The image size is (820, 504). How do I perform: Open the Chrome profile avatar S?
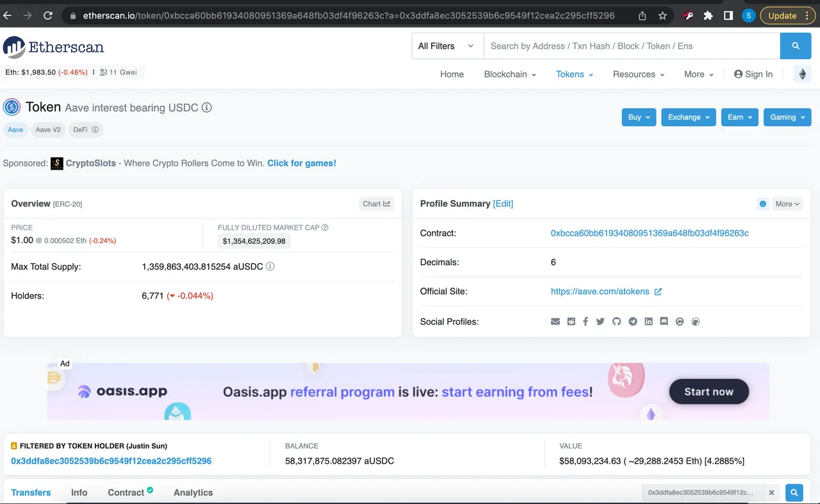point(748,15)
